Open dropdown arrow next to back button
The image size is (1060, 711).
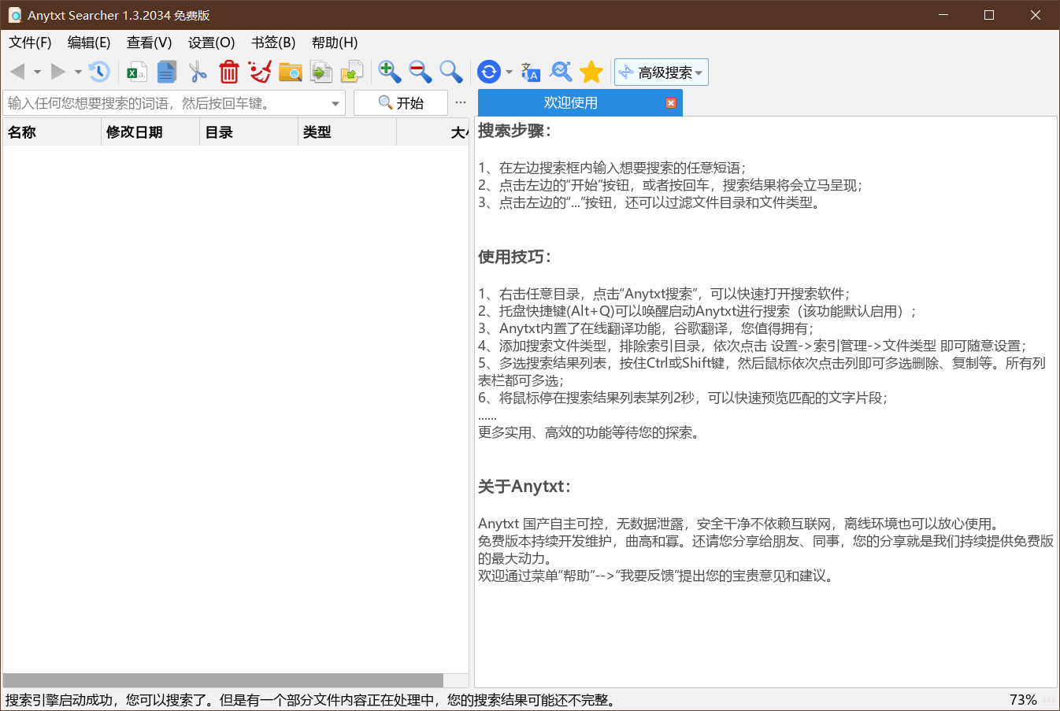pos(37,72)
